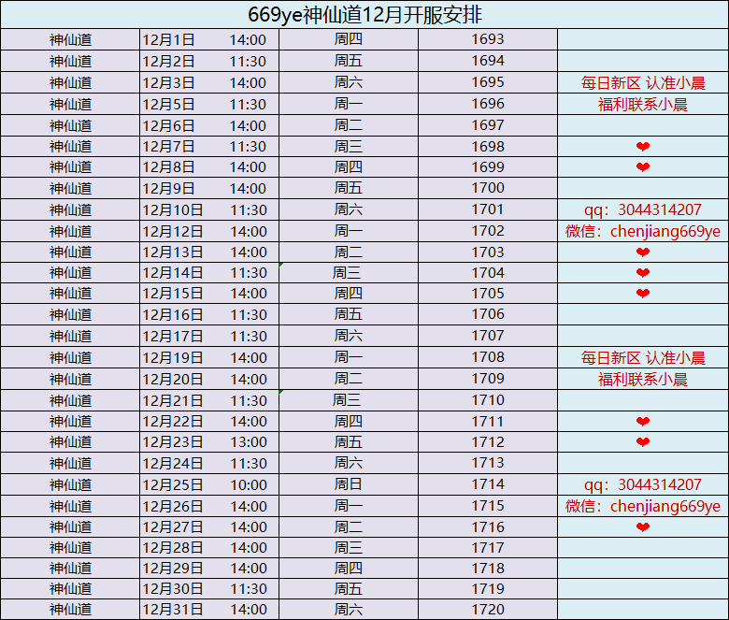Screen dimensions: 729x620
Task: Click the heart icon in row 1698
Action: [x=642, y=147]
